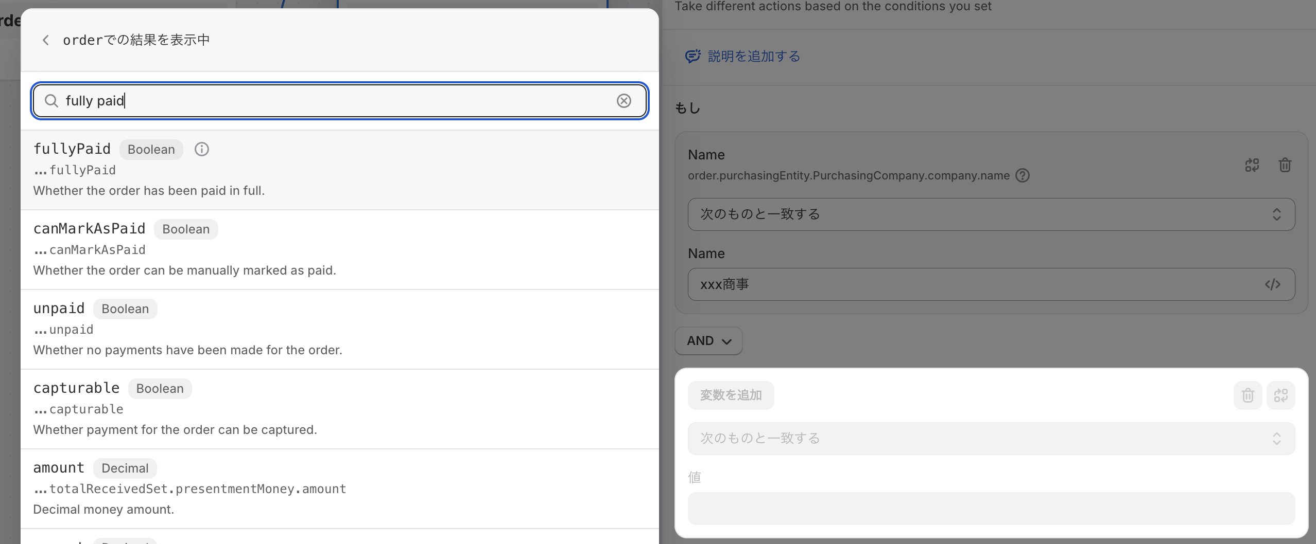The width and height of the screenshot is (1316, 544).
Task: Select the fullyPaid variable result
Action: (x=339, y=170)
